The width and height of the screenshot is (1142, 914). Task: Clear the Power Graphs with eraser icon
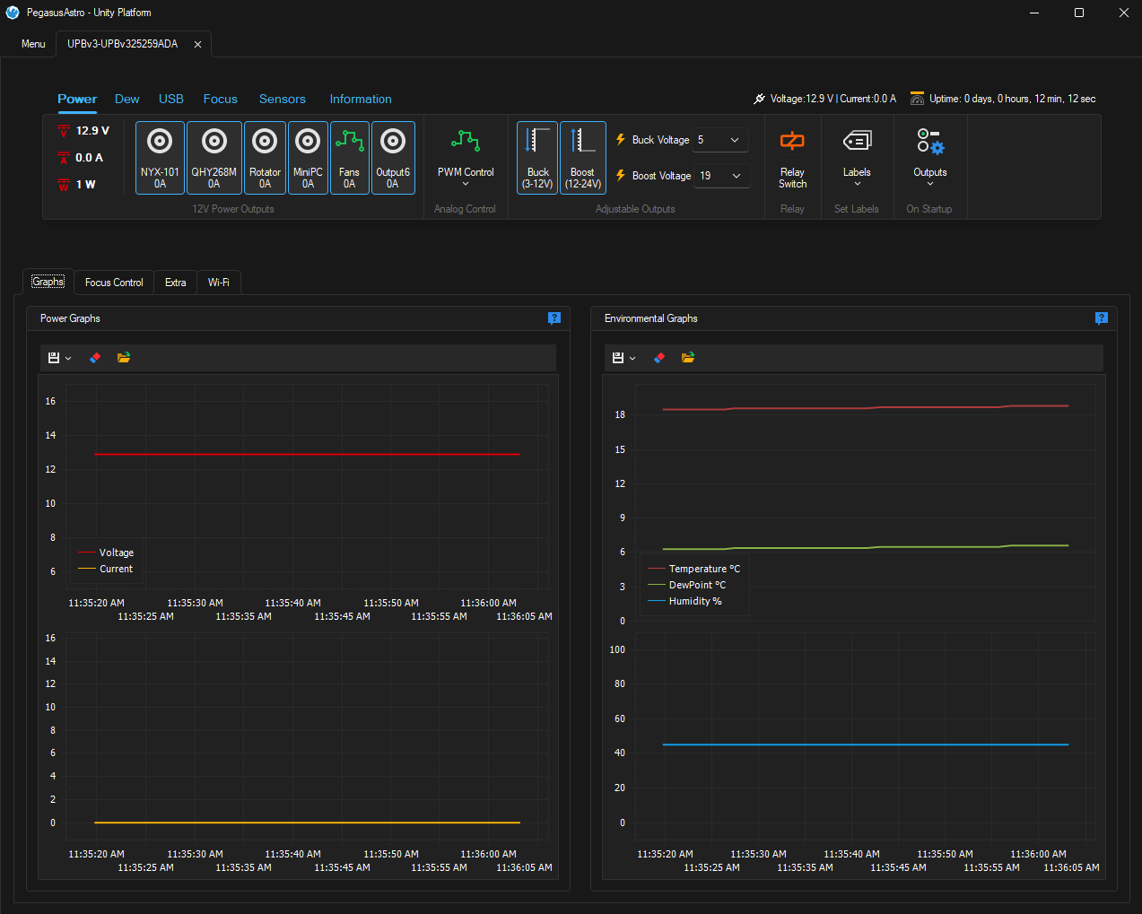point(95,358)
